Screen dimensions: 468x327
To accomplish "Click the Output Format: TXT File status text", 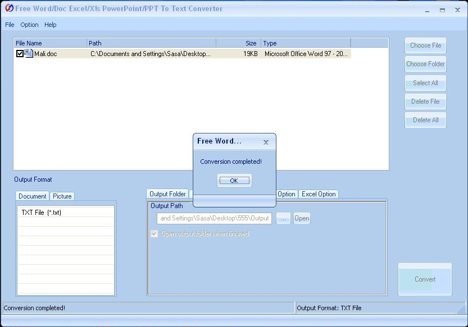I will click(329, 308).
